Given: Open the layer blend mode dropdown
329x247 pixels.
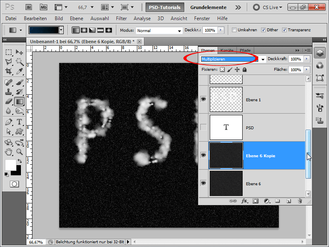Looking at the screenshot, I should 263,59.
